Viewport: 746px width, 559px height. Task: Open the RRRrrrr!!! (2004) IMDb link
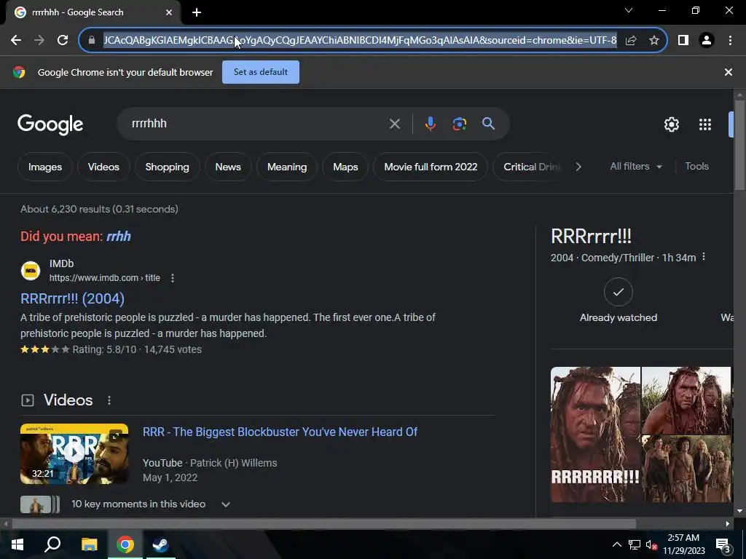(x=72, y=298)
